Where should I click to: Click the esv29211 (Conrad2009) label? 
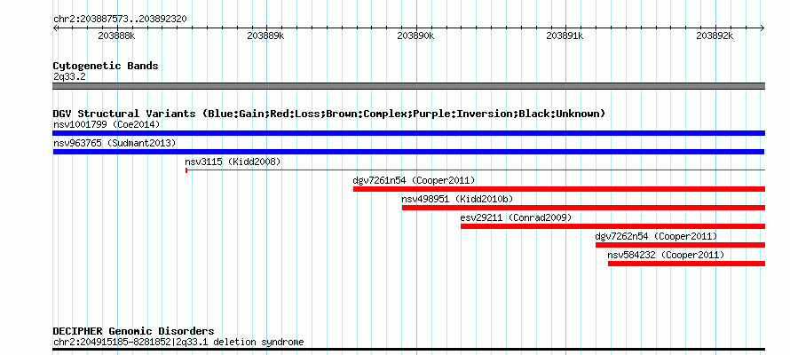(516, 217)
